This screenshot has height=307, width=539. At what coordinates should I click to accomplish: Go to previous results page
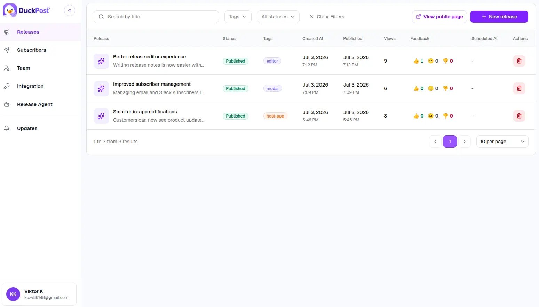(435, 142)
